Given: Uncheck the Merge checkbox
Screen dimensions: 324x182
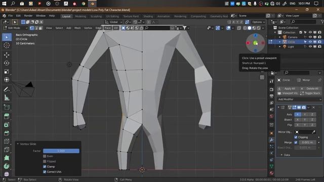Looking at the screenshot, I should [296, 143].
